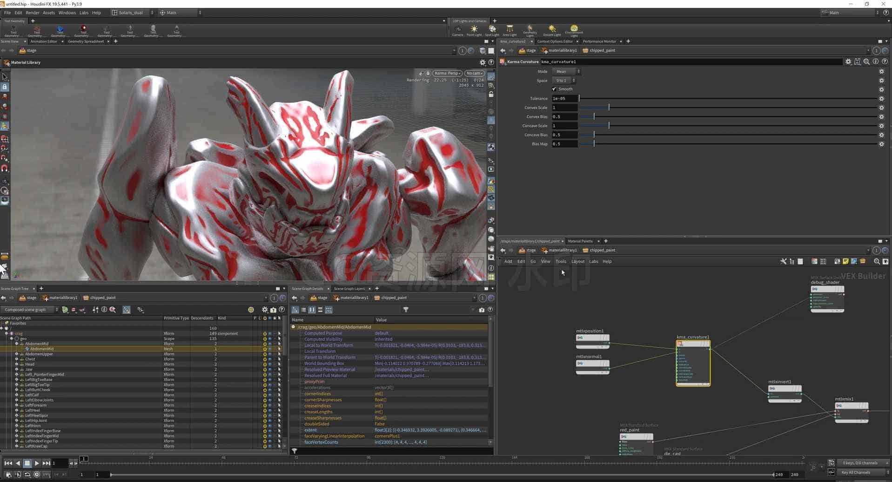Add a Distant Light from the shelf
Image resolution: width=892 pixels, height=482 pixels.
552,31
